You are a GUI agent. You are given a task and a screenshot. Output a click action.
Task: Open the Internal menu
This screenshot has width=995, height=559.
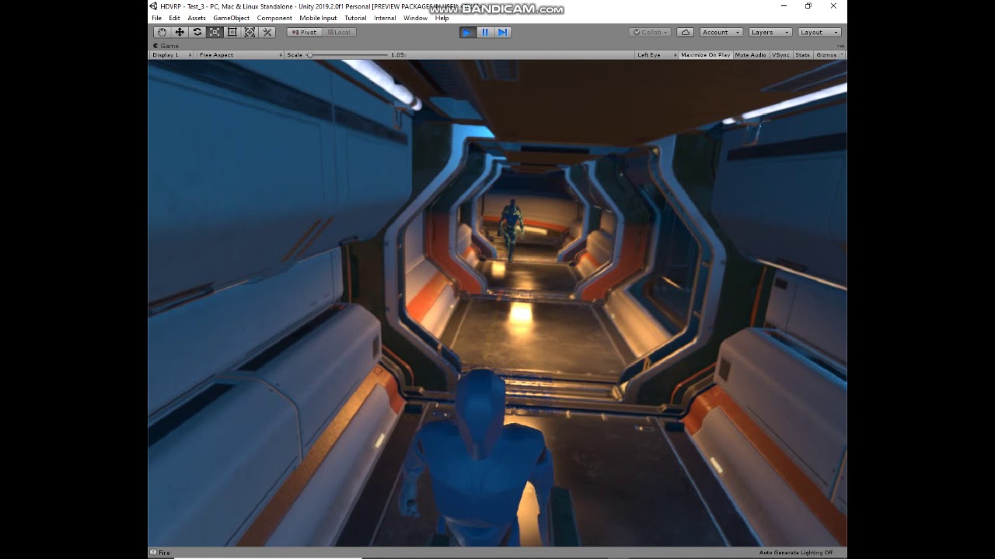[x=385, y=18]
